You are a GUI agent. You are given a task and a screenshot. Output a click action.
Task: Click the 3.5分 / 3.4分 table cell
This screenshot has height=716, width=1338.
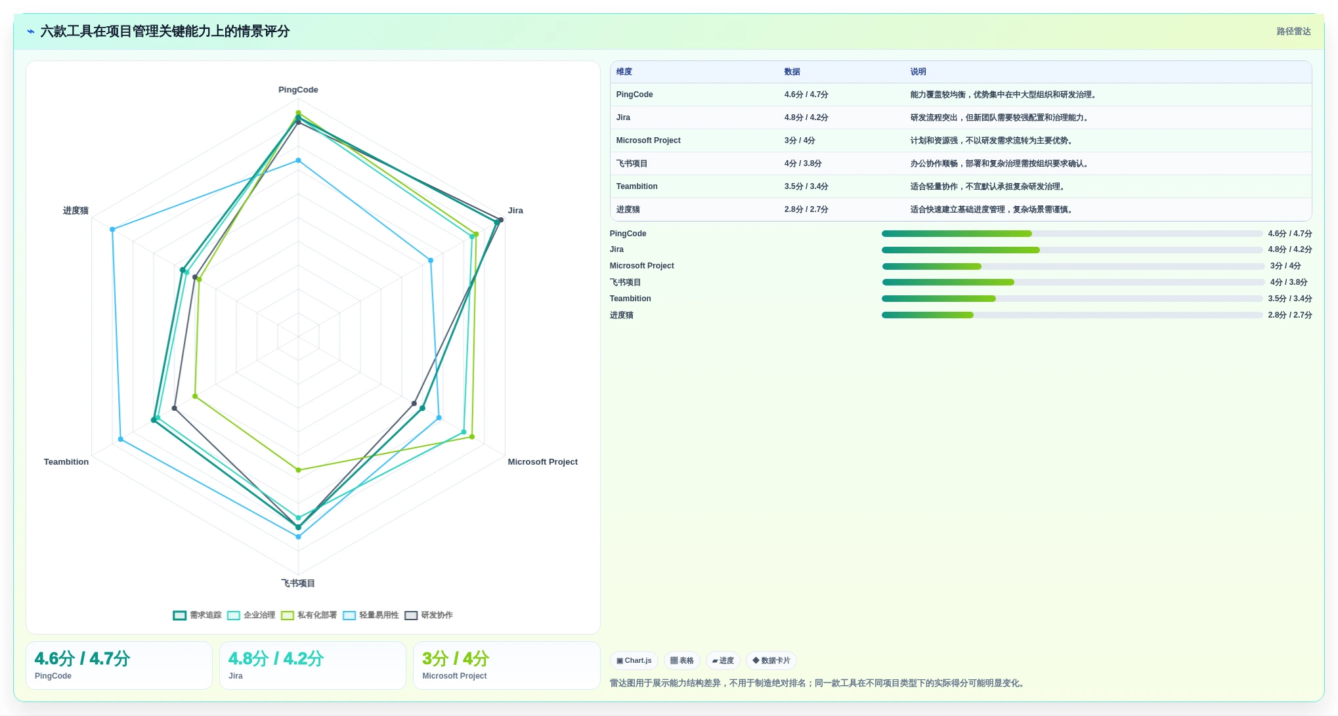(806, 186)
